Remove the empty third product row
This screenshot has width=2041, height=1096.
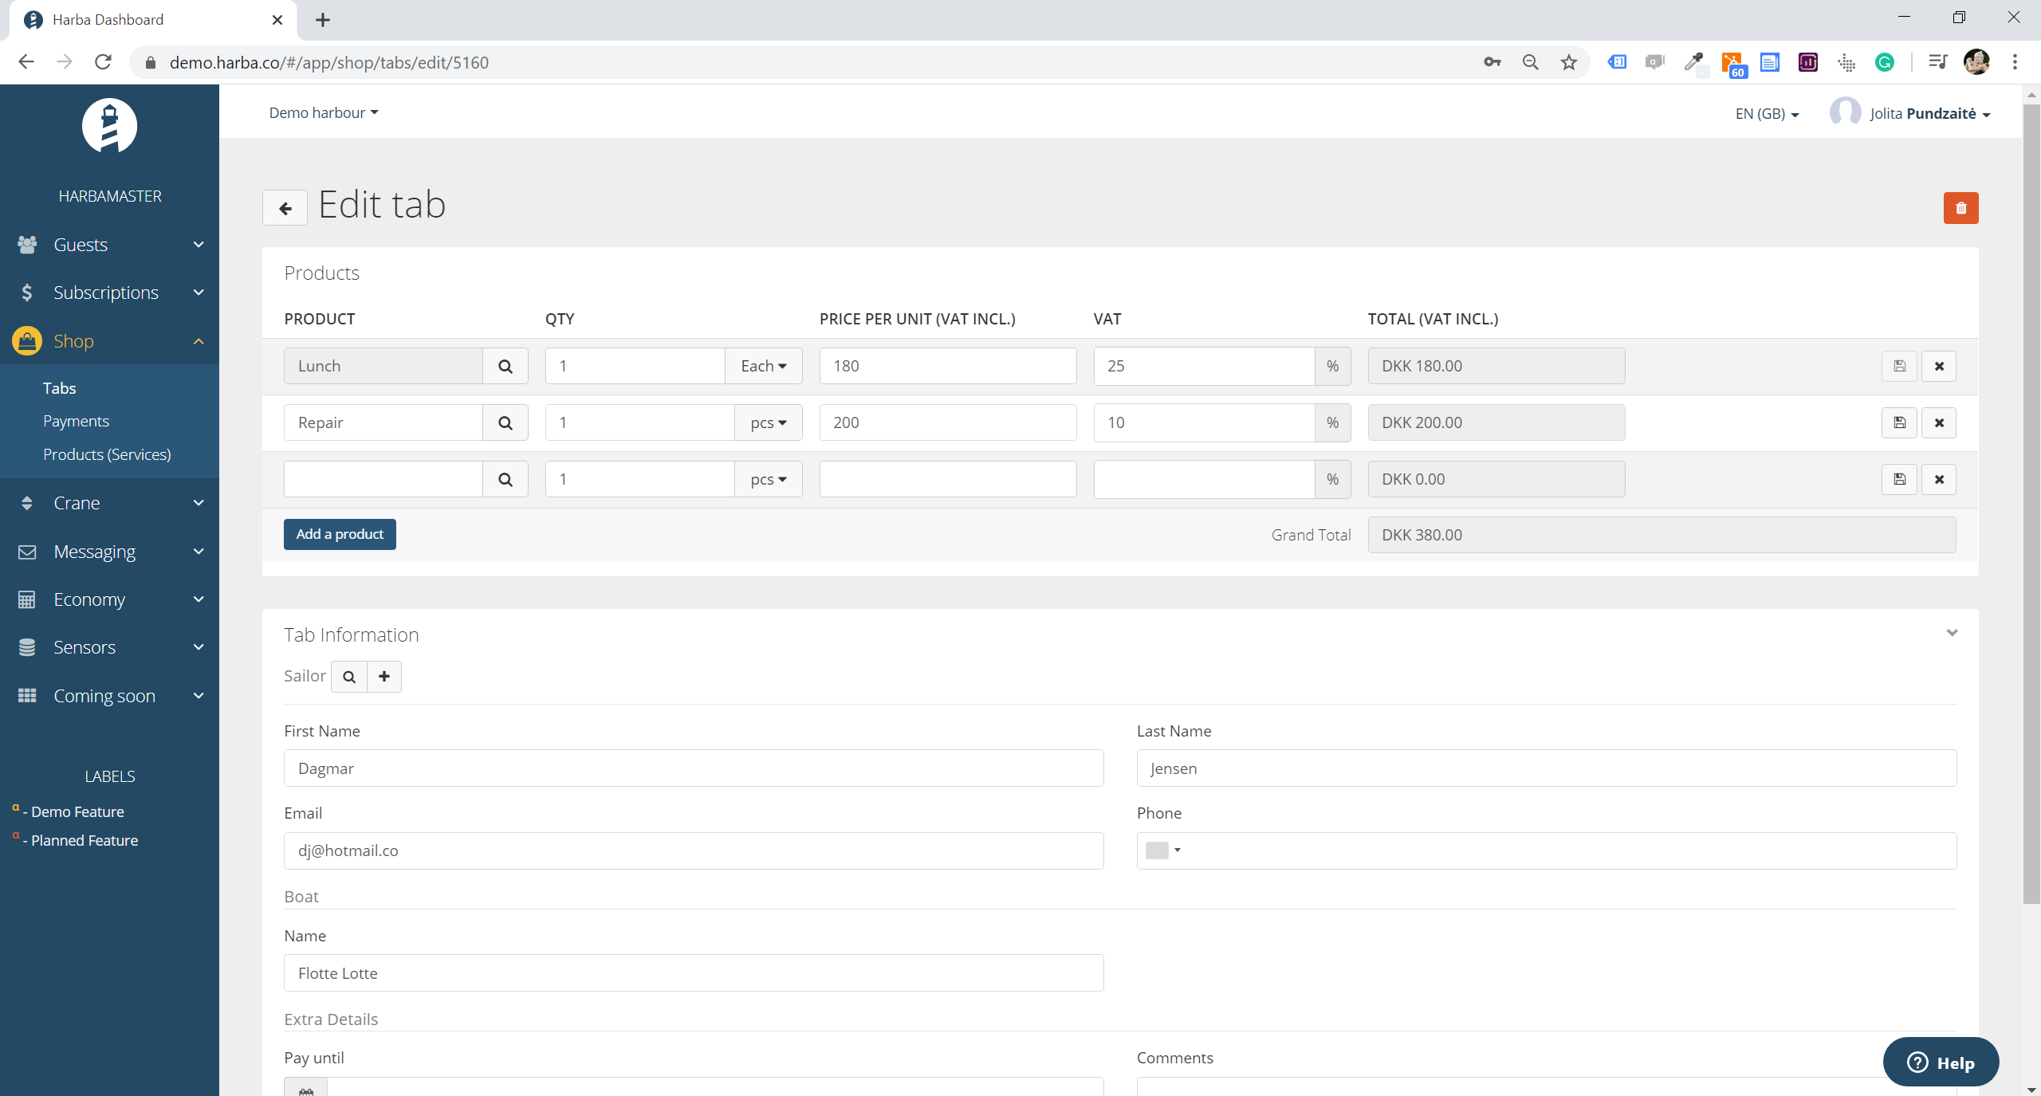pyautogui.click(x=1938, y=479)
